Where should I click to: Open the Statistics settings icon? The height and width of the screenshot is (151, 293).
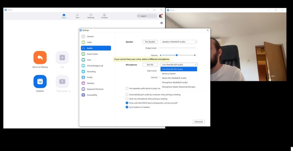coord(83,83)
